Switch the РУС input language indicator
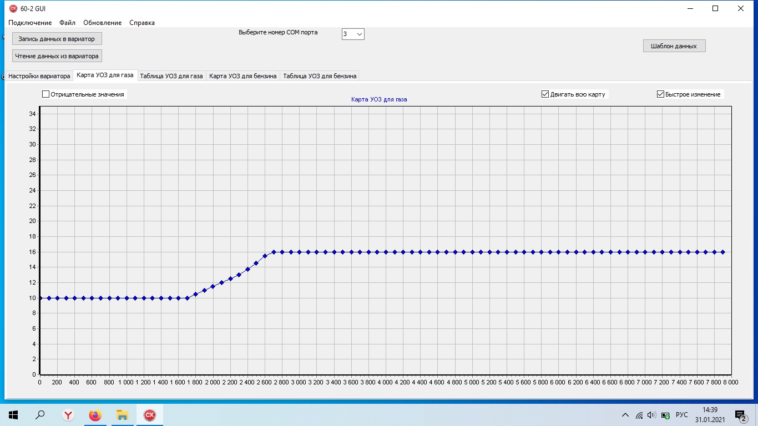This screenshot has width=758, height=426. (682, 415)
